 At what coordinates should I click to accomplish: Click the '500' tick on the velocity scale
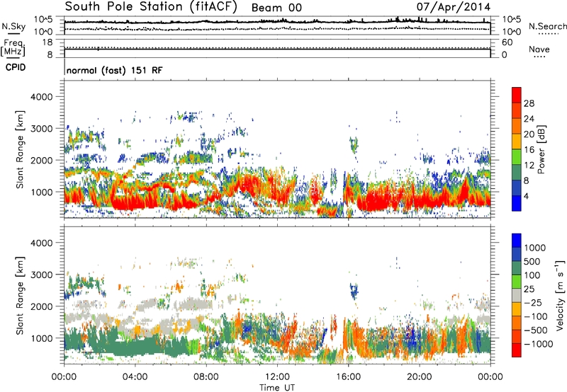coord(533,261)
